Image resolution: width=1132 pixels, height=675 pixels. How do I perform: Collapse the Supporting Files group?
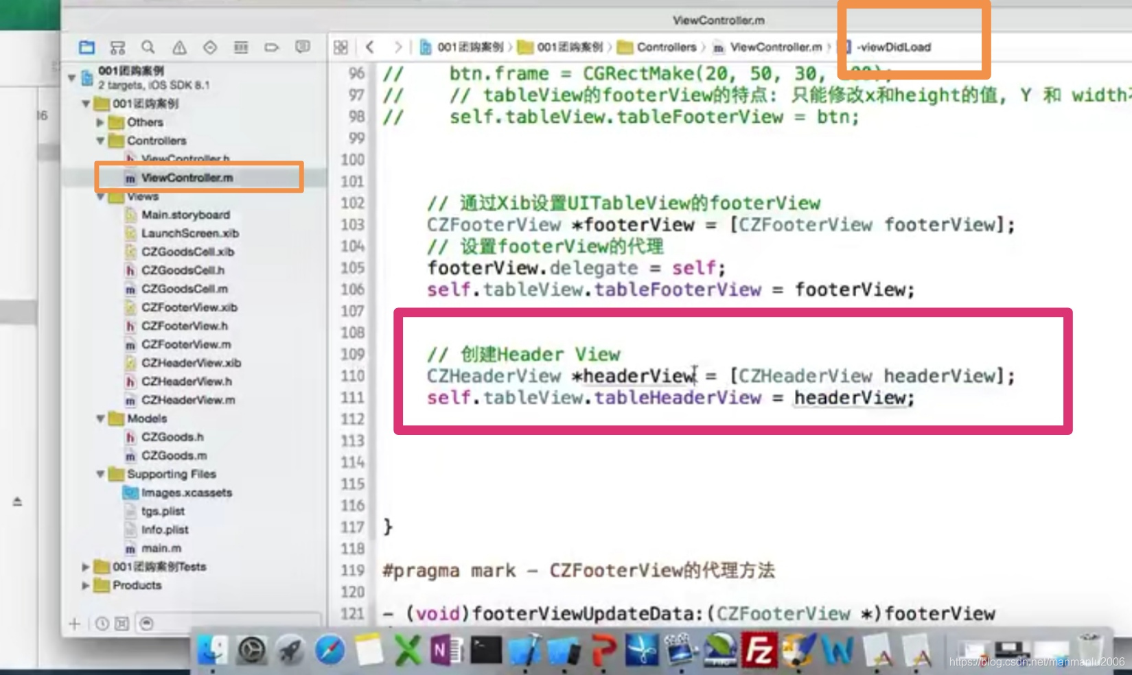click(100, 474)
